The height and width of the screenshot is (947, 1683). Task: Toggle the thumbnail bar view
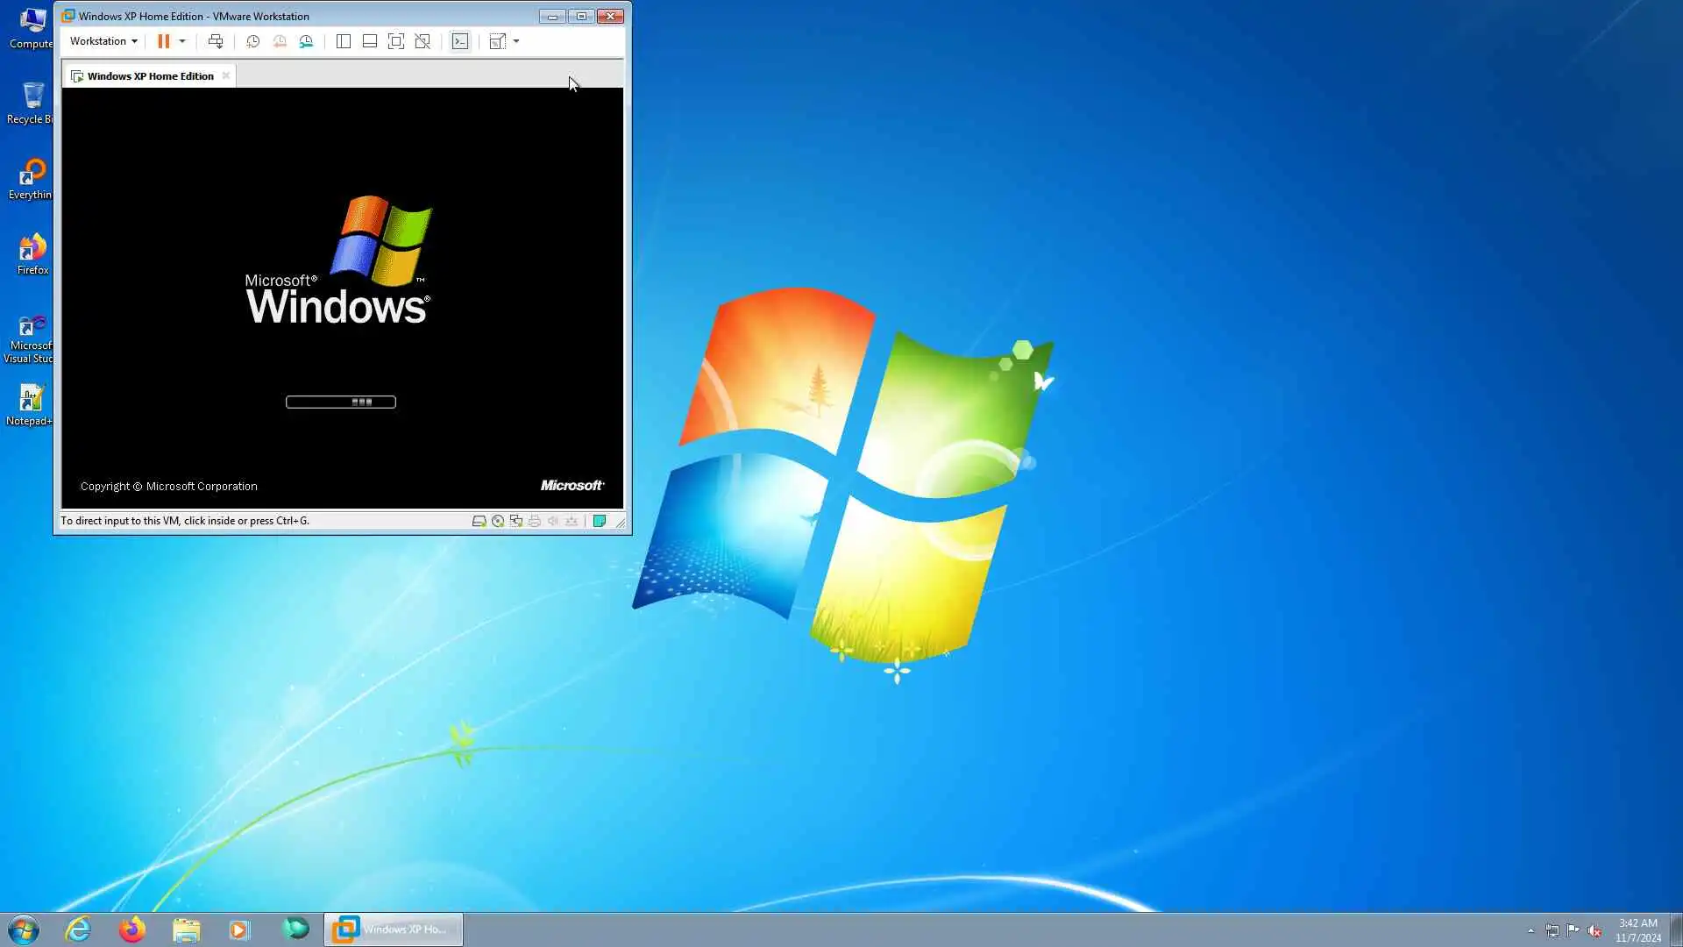pyautogui.click(x=370, y=41)
